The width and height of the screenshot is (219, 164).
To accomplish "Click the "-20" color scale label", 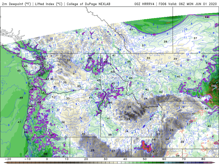I will pyautogui.click(x=8, y=159).
